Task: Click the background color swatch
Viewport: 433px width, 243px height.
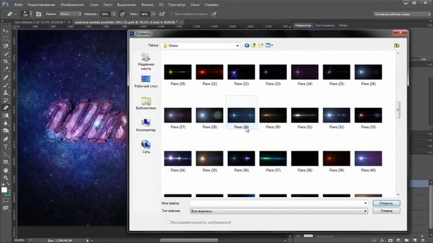Action: click(x=7, y=193)
